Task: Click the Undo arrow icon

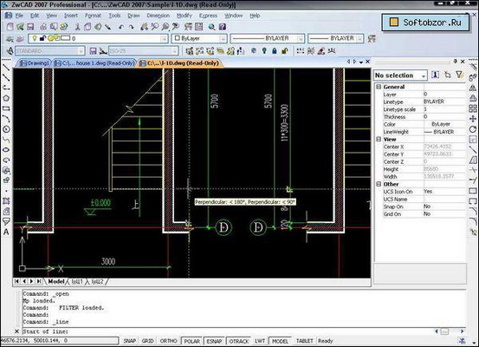Action: tap(121, 27)
